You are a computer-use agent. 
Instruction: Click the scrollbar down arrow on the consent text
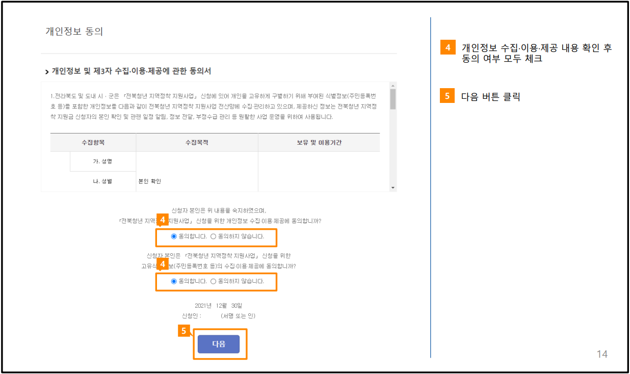[393, 187]
